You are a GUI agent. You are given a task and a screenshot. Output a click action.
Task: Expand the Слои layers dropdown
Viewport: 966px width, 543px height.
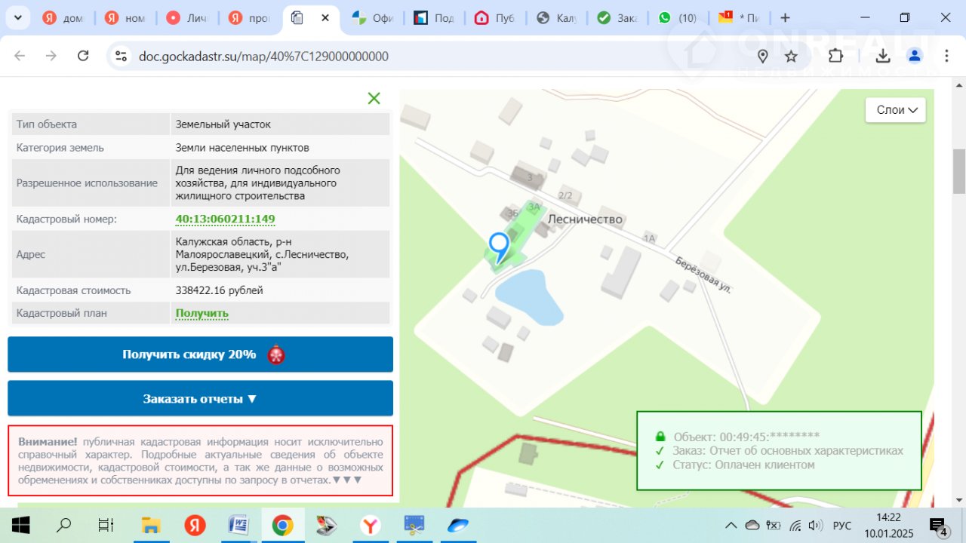click(x=896, y=110)
